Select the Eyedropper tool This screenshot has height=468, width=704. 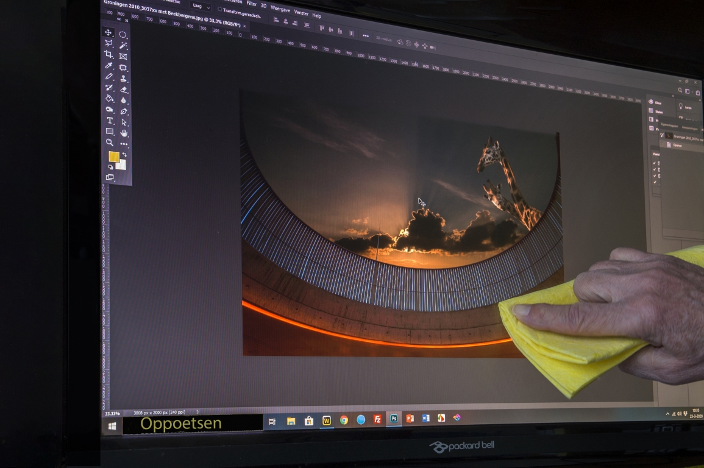108,66
